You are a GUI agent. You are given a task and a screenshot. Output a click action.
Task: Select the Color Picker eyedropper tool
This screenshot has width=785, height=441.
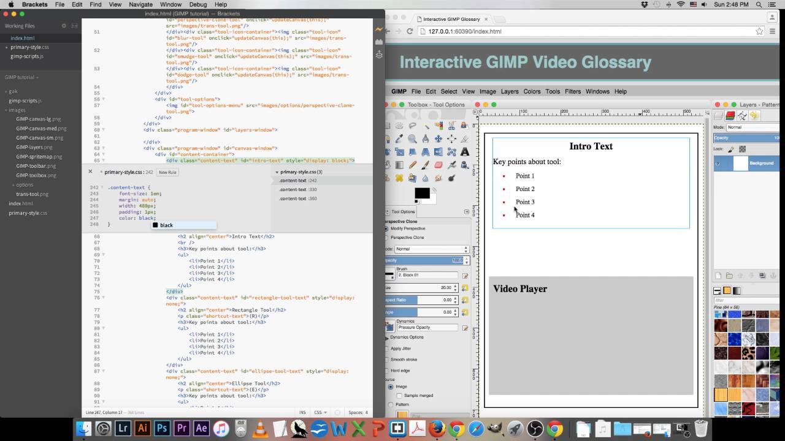click(399, 138)
